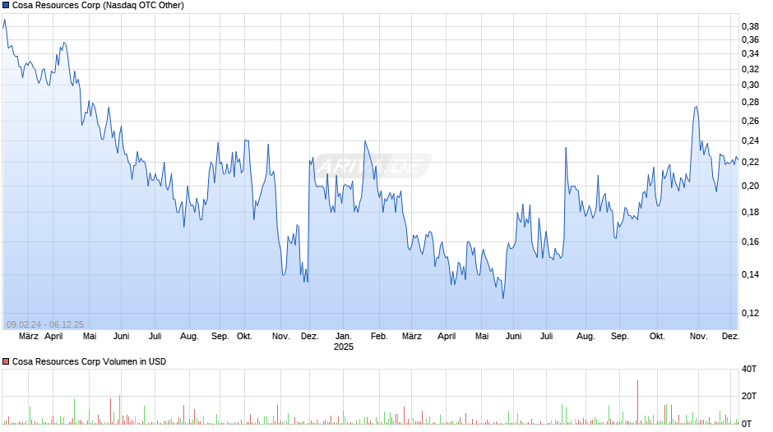
Task: Click the '0,24' price axis label
Action: click(x=750, y=141)
